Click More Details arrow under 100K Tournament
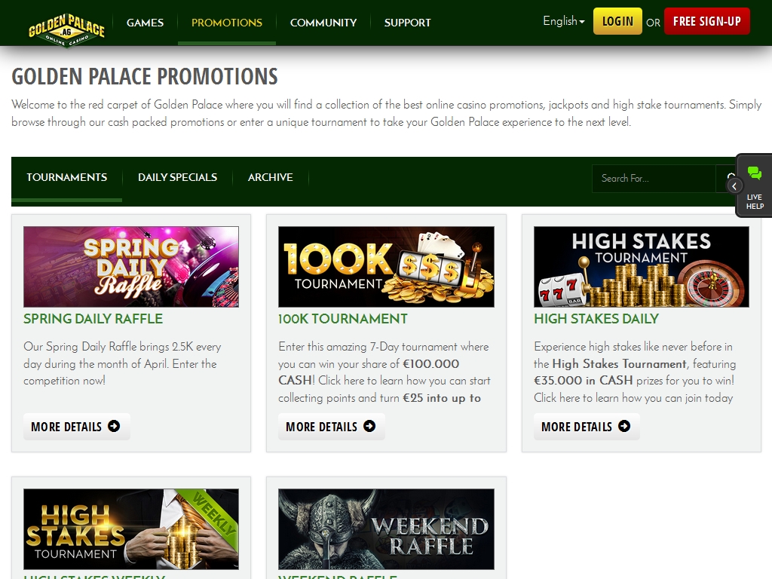The image size is (772, 579). [x=369, y=426]
